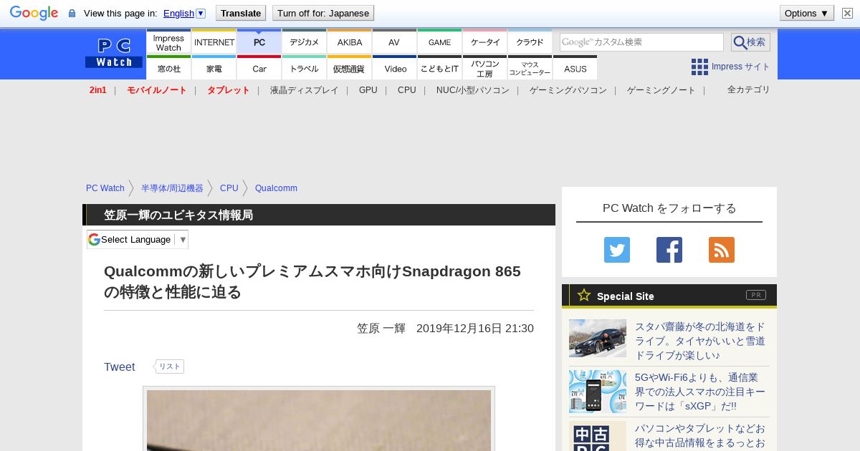Open the Impress サイト grid icon
The image size is (860, 451).
click(x=699, y=67)
